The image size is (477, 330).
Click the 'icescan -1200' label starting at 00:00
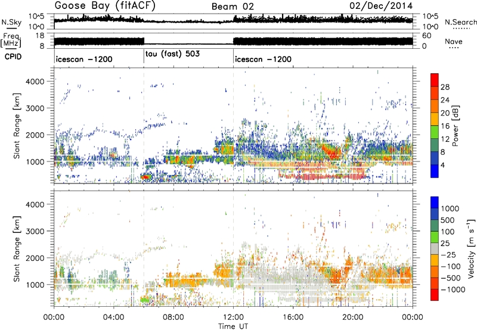pos(84,59)
